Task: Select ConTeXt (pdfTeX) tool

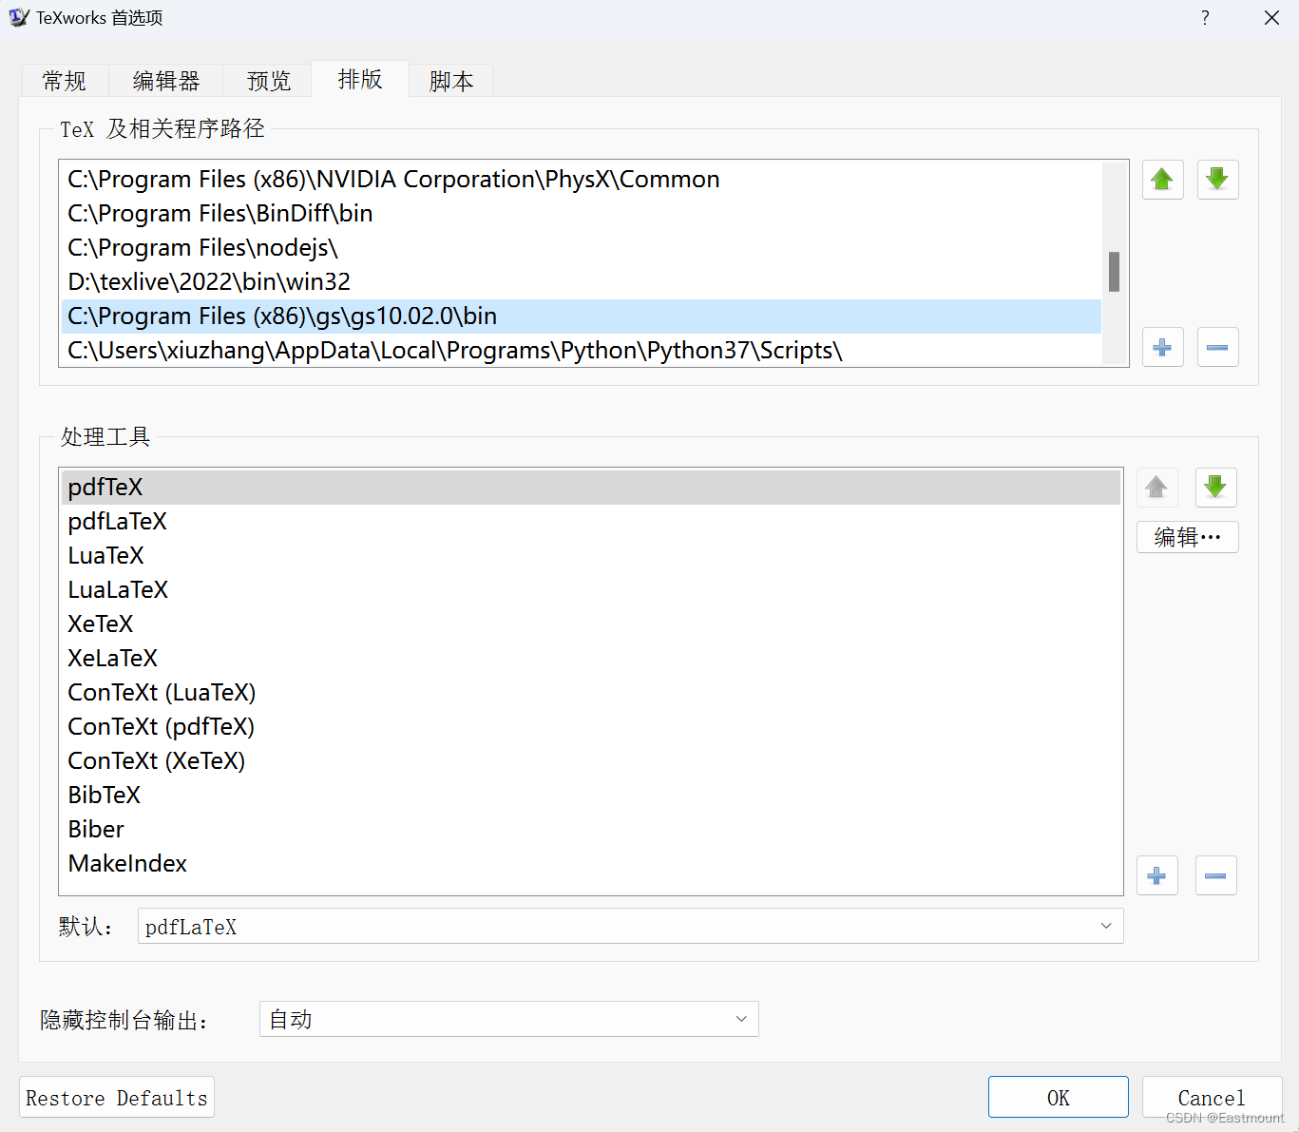Action: (x=591, y=726)
